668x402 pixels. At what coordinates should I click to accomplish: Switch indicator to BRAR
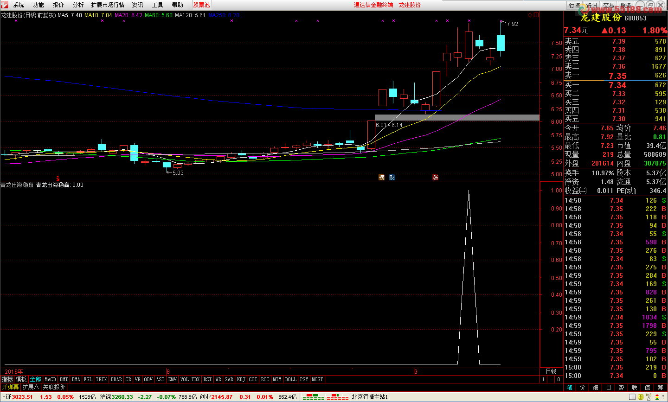tap(116, 379)
